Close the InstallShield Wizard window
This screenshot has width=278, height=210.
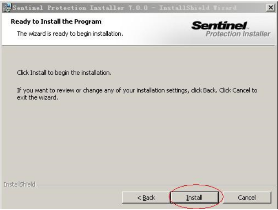click(270, 7)
